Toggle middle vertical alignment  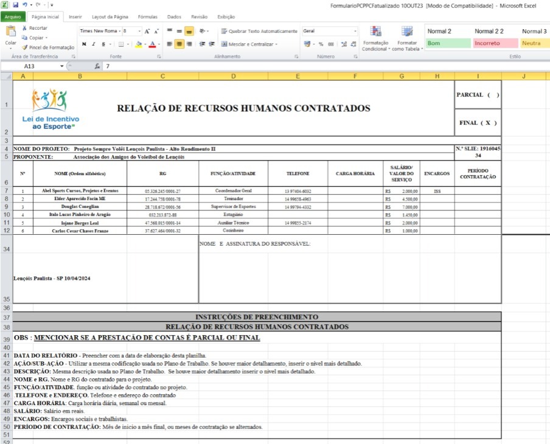179,31
